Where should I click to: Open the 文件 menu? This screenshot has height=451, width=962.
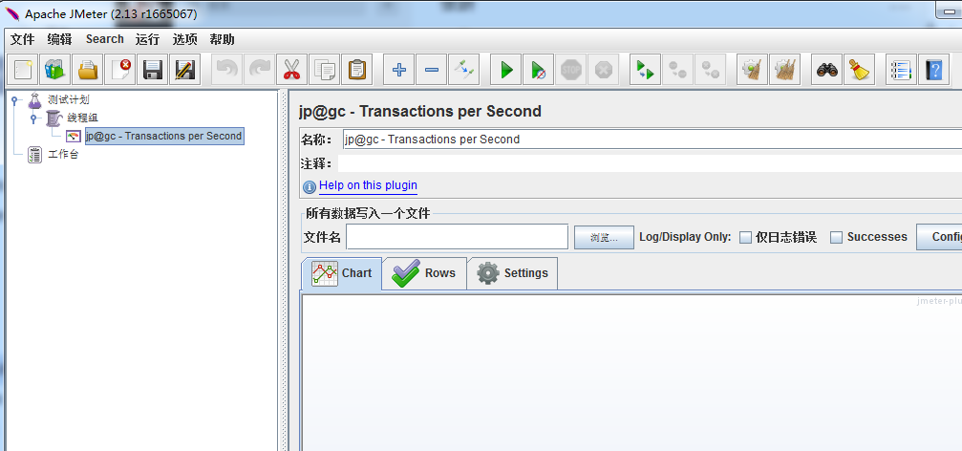pos(22,39)
